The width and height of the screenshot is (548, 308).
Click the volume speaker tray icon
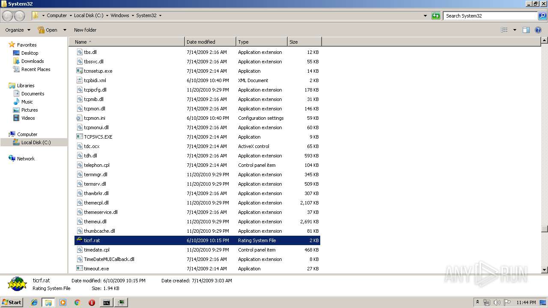[x=497, y=302]
